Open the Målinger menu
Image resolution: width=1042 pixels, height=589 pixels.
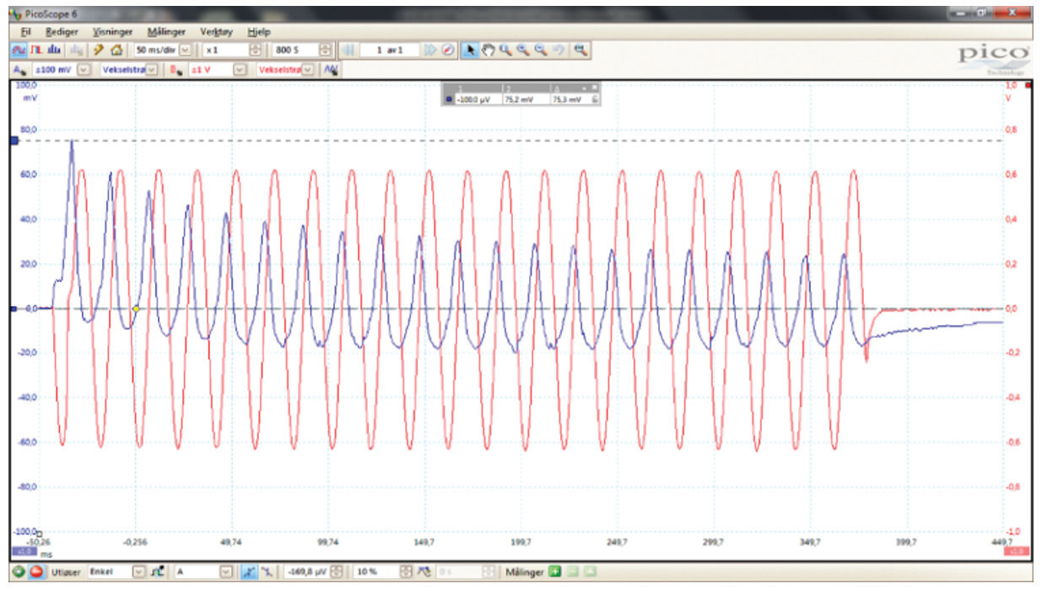pyautogui.click(x=165, y=31)
